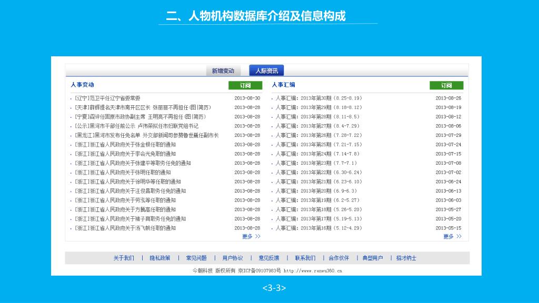539x303 pixels.
Task: Go to 常见问题 in the footer
Action: pyautogui.click(x=196, y=258)
